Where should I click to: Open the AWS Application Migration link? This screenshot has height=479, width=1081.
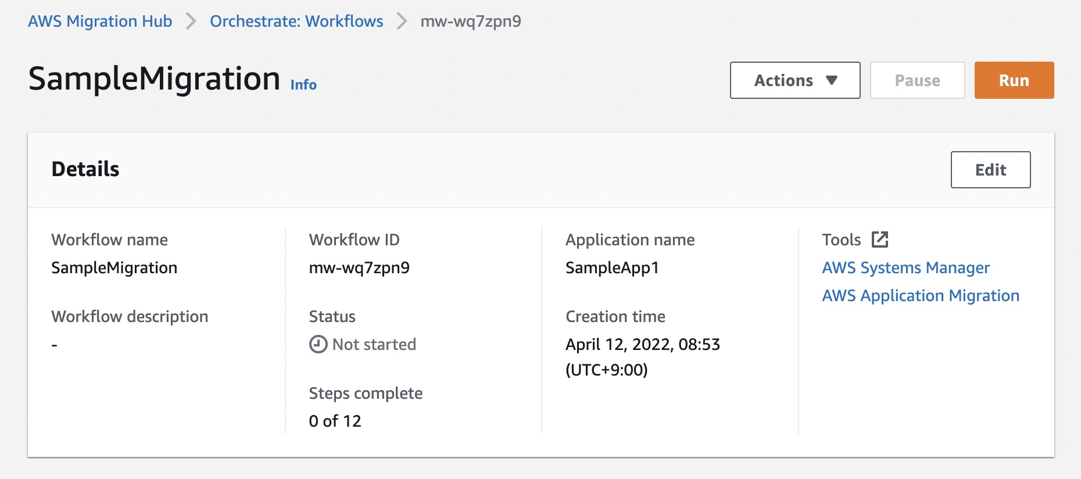pos(921,296)
